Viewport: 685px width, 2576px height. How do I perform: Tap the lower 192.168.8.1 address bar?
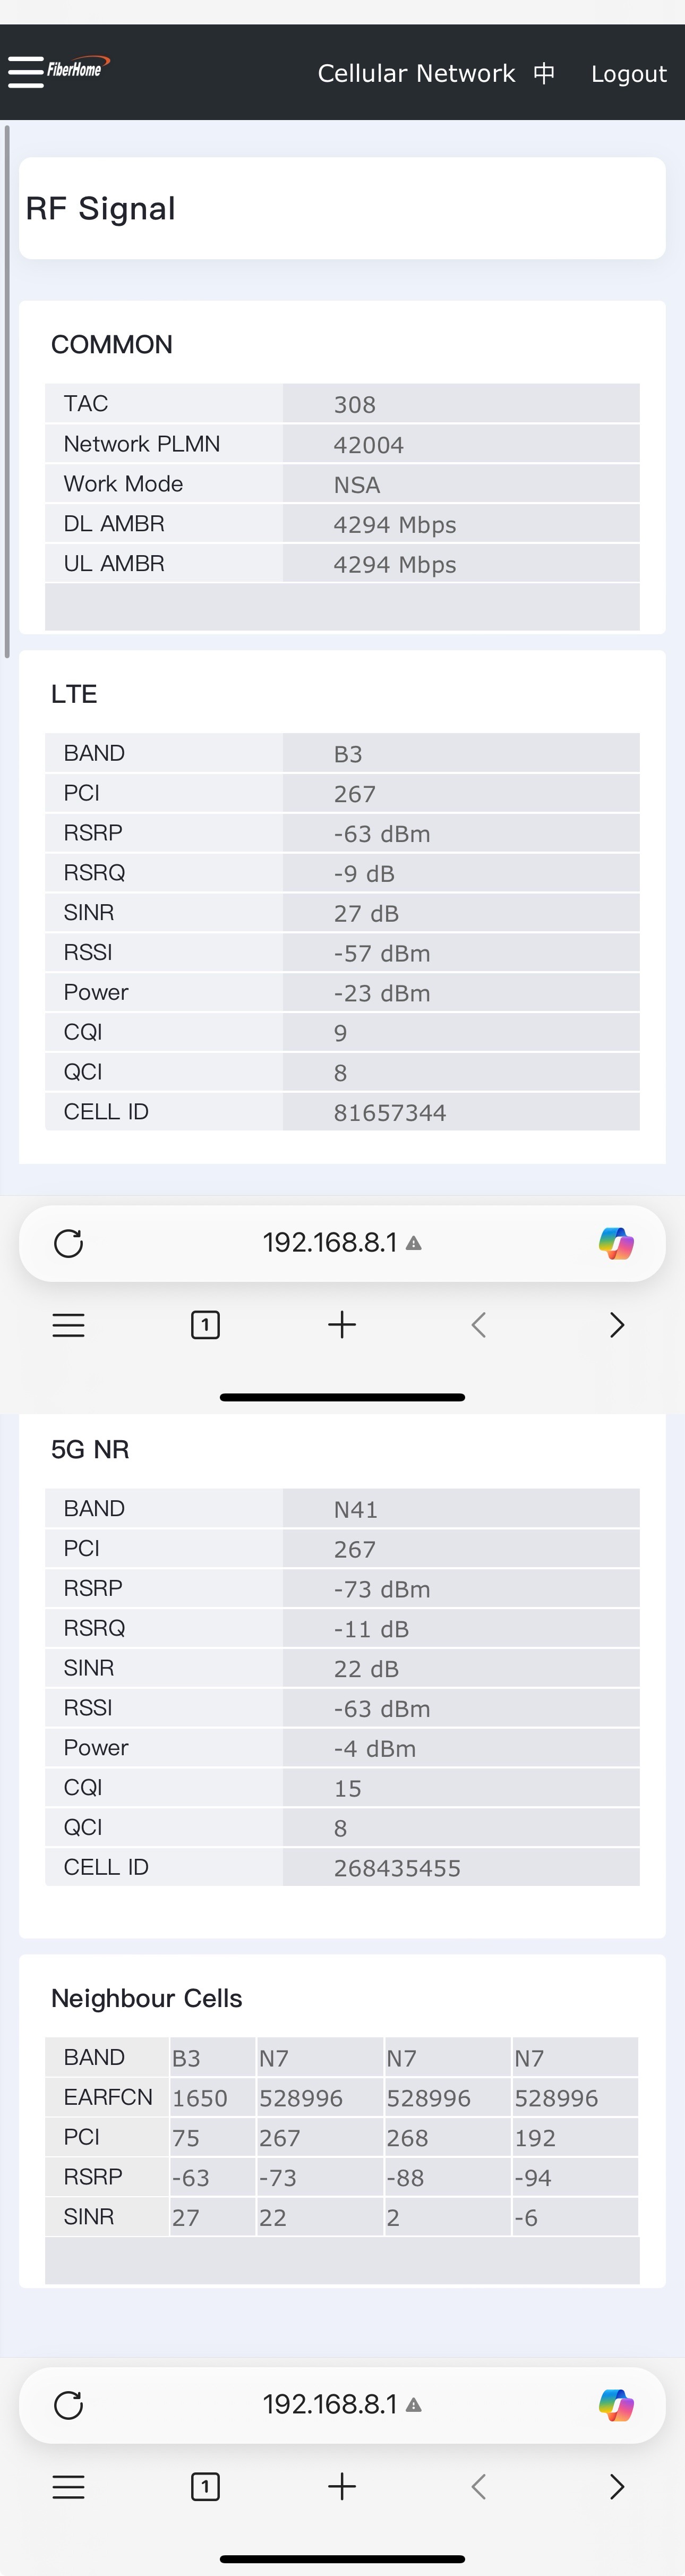(x=342, y=2405)
